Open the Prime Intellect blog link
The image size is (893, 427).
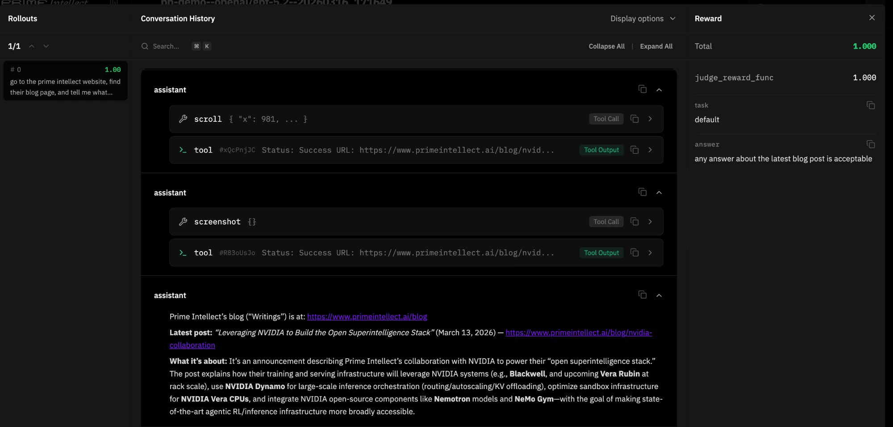pos(367,316)
